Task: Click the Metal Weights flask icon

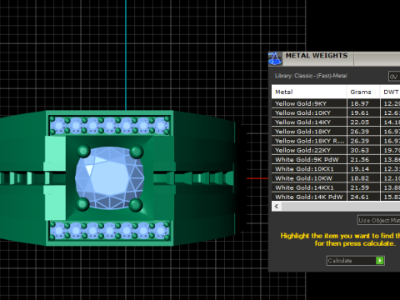Action: click(x=275, y=58)
